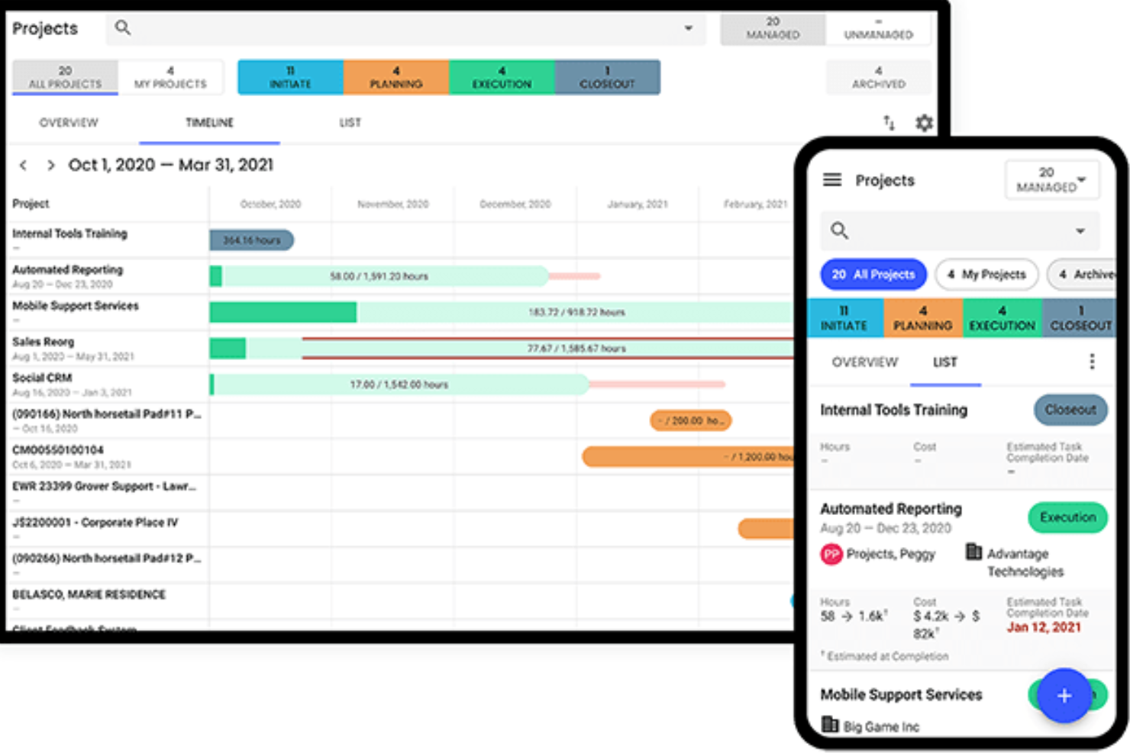Filter by Closeout stage on mobile
Screen dimensions: 1130x753
(x=1079, y=318)
